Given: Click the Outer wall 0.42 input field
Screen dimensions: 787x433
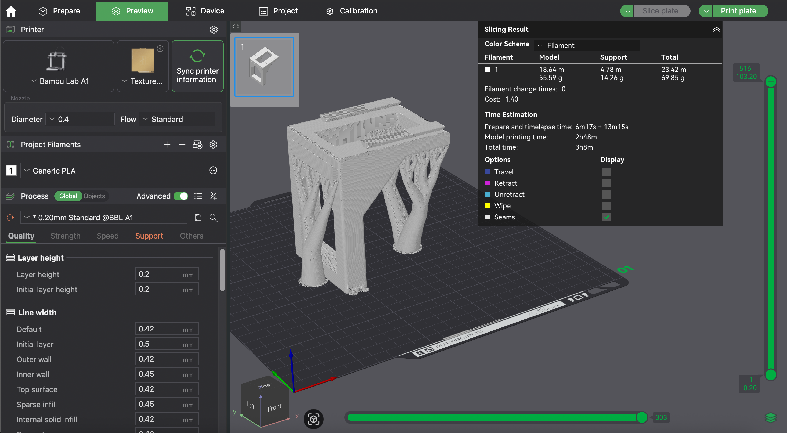Looking at the screenshot, I should click(x=167, y=359).
